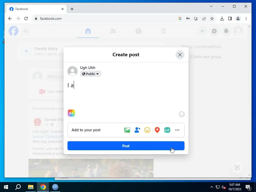Close the Create post dialog
256x192 pixels.
coord(180,55)
